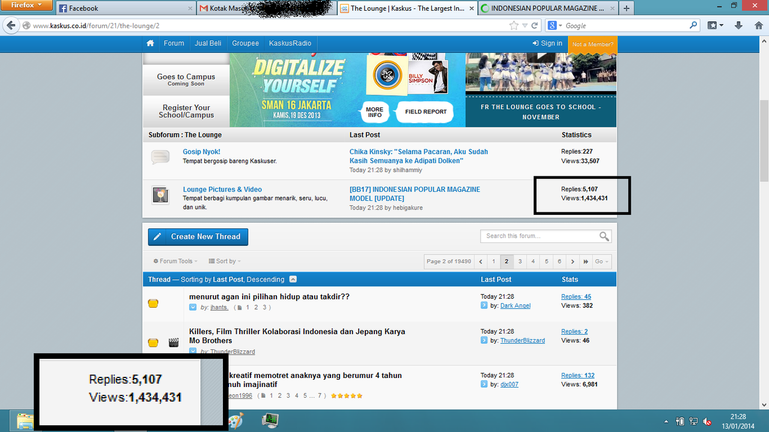Open the Forum menu item

point(174,43)
